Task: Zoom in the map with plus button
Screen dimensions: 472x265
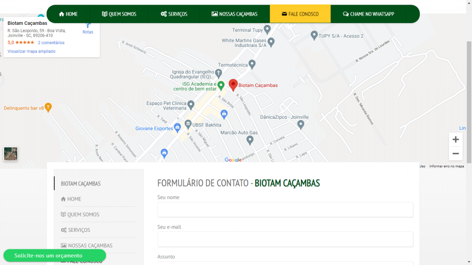Action: click(455, 139)
